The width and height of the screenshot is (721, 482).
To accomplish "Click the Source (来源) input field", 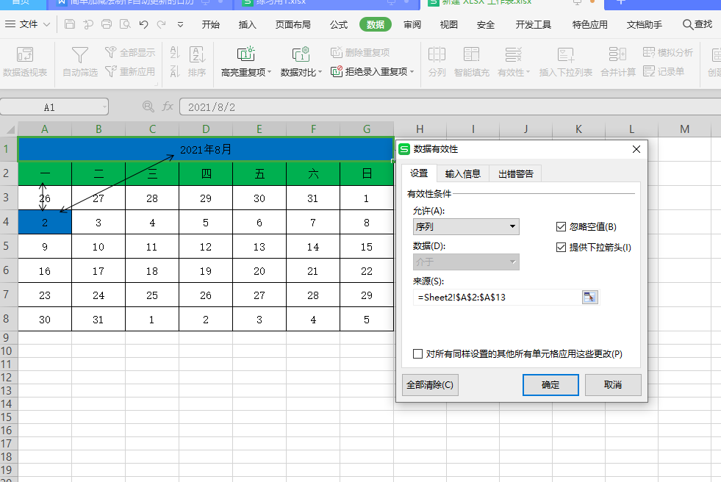I will 498,297.
